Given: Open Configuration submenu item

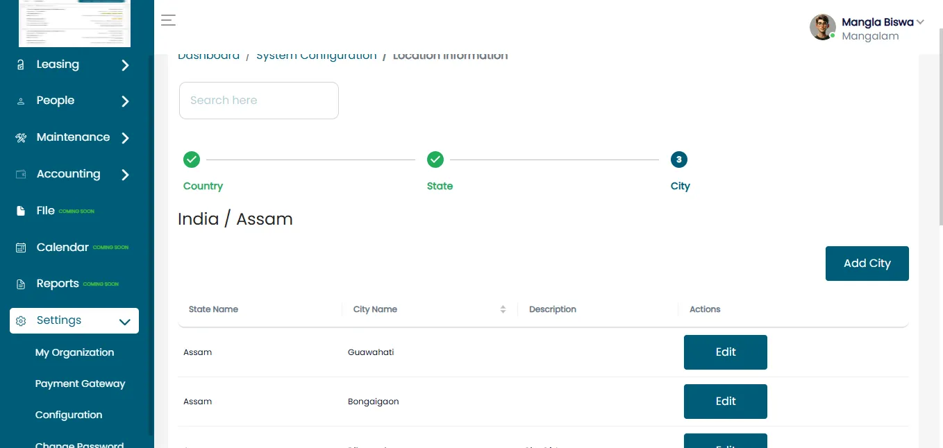Looking at the screenshot, I should (69, 415).
